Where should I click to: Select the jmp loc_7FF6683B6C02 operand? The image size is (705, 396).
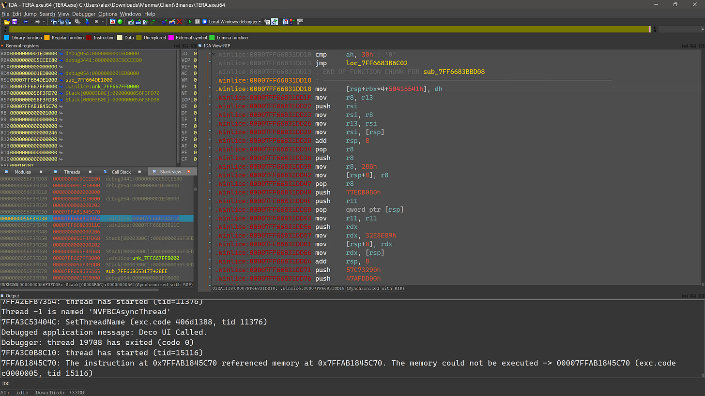(x=377, y=63)
